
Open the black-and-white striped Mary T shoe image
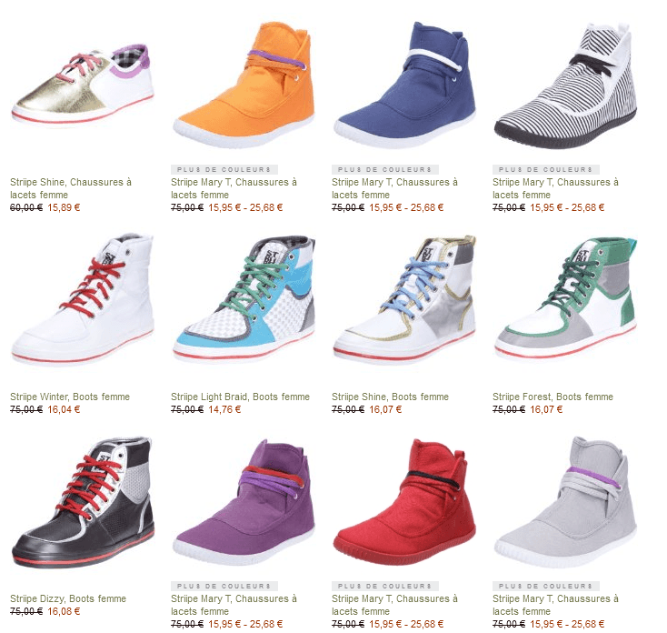click(x=565, y=85)
